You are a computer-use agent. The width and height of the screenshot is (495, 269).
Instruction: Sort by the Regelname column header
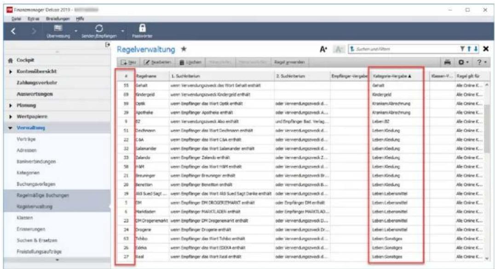(152, 76)
